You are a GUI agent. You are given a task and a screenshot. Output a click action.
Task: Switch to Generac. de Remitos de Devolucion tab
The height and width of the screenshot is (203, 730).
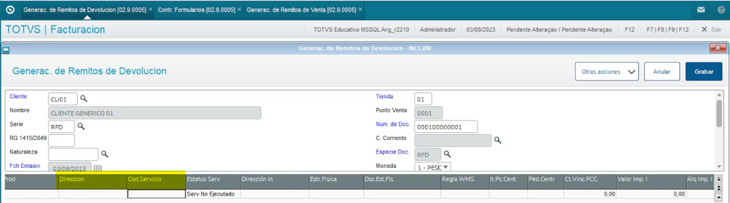pos(85,10)
